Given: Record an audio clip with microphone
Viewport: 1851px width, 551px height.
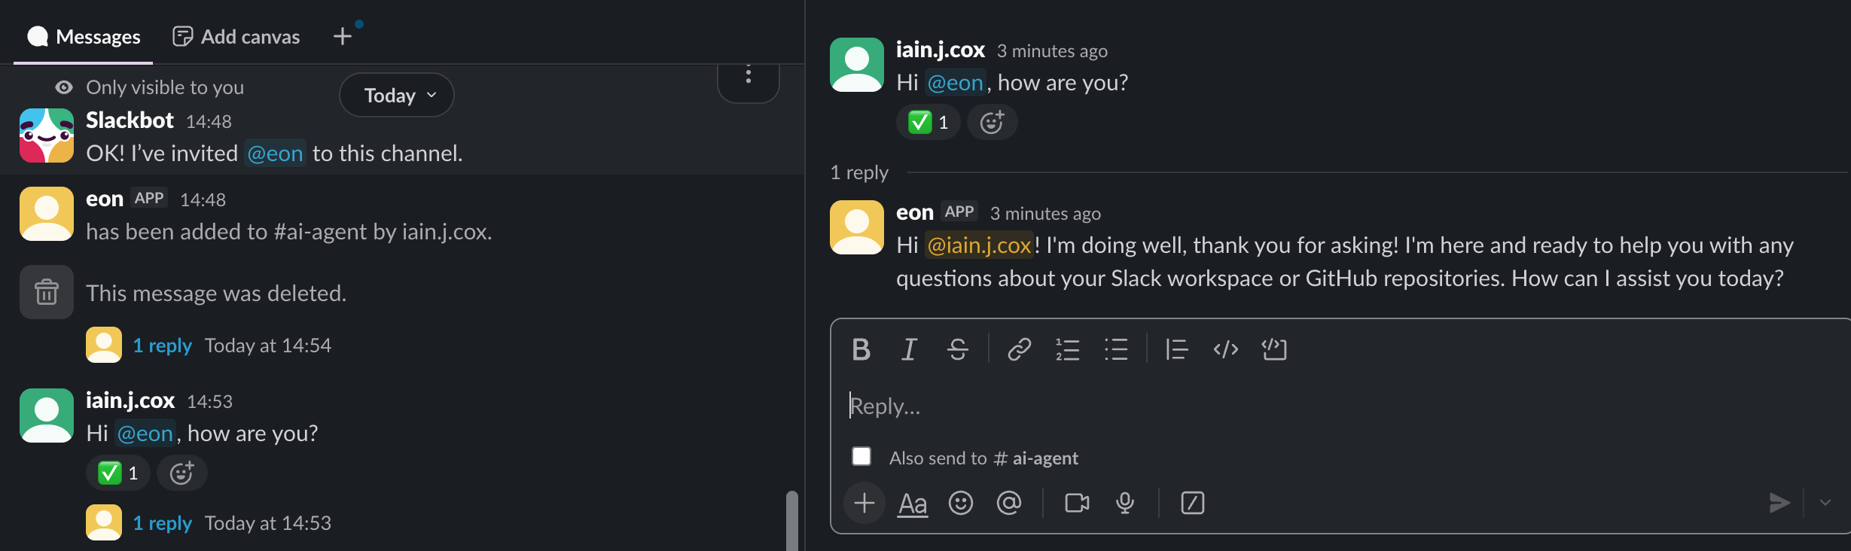Looking at the screenshot, I should [1125, 503].
